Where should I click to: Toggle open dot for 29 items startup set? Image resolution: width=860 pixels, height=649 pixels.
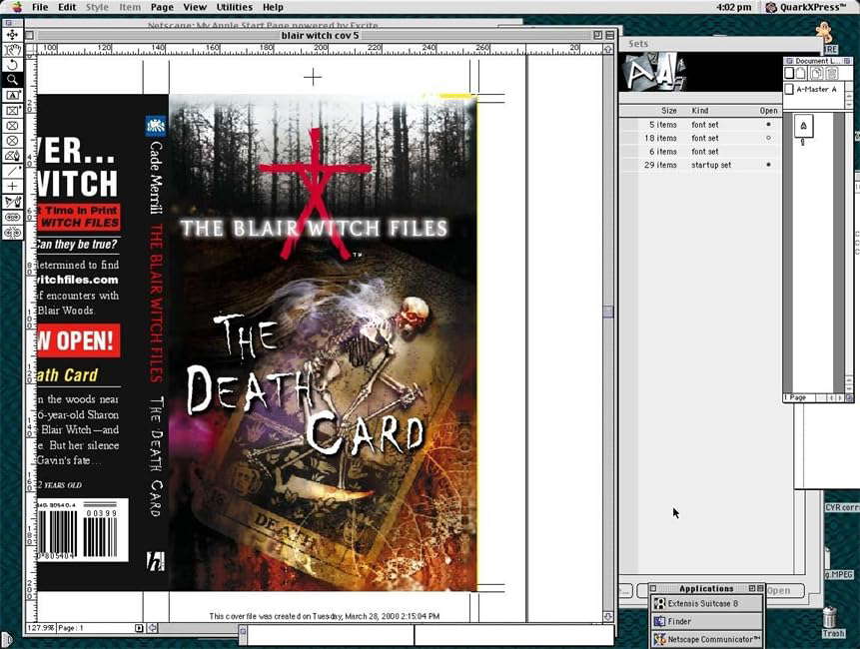point(768,165)
